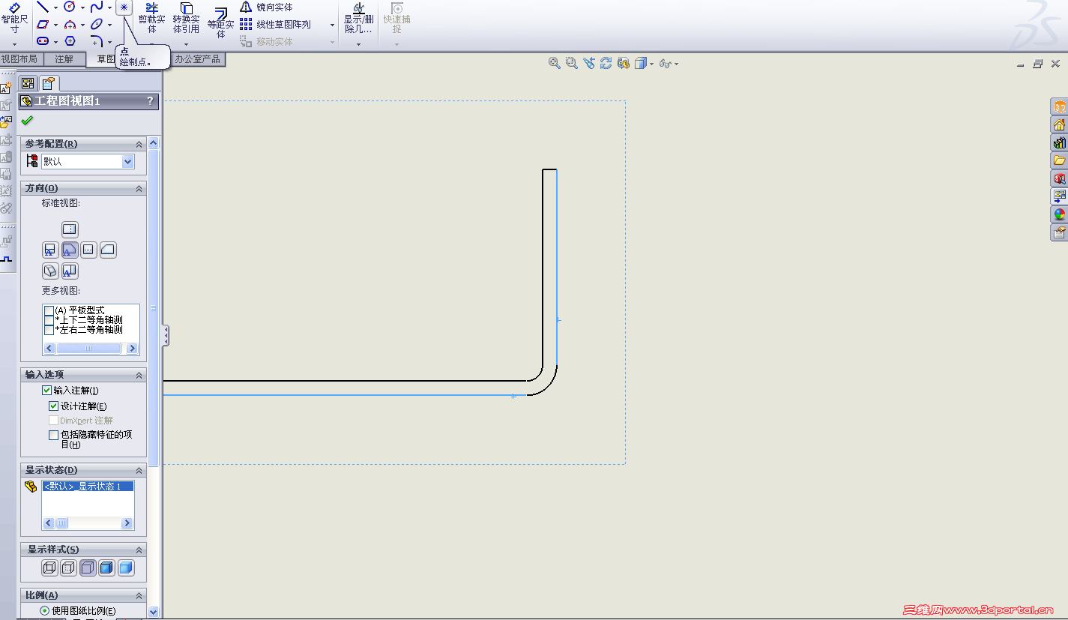The height and width of the screenshot is (620, 1068).
Task: Collapse 参考配置 section
Action: (x=139, y=144)
